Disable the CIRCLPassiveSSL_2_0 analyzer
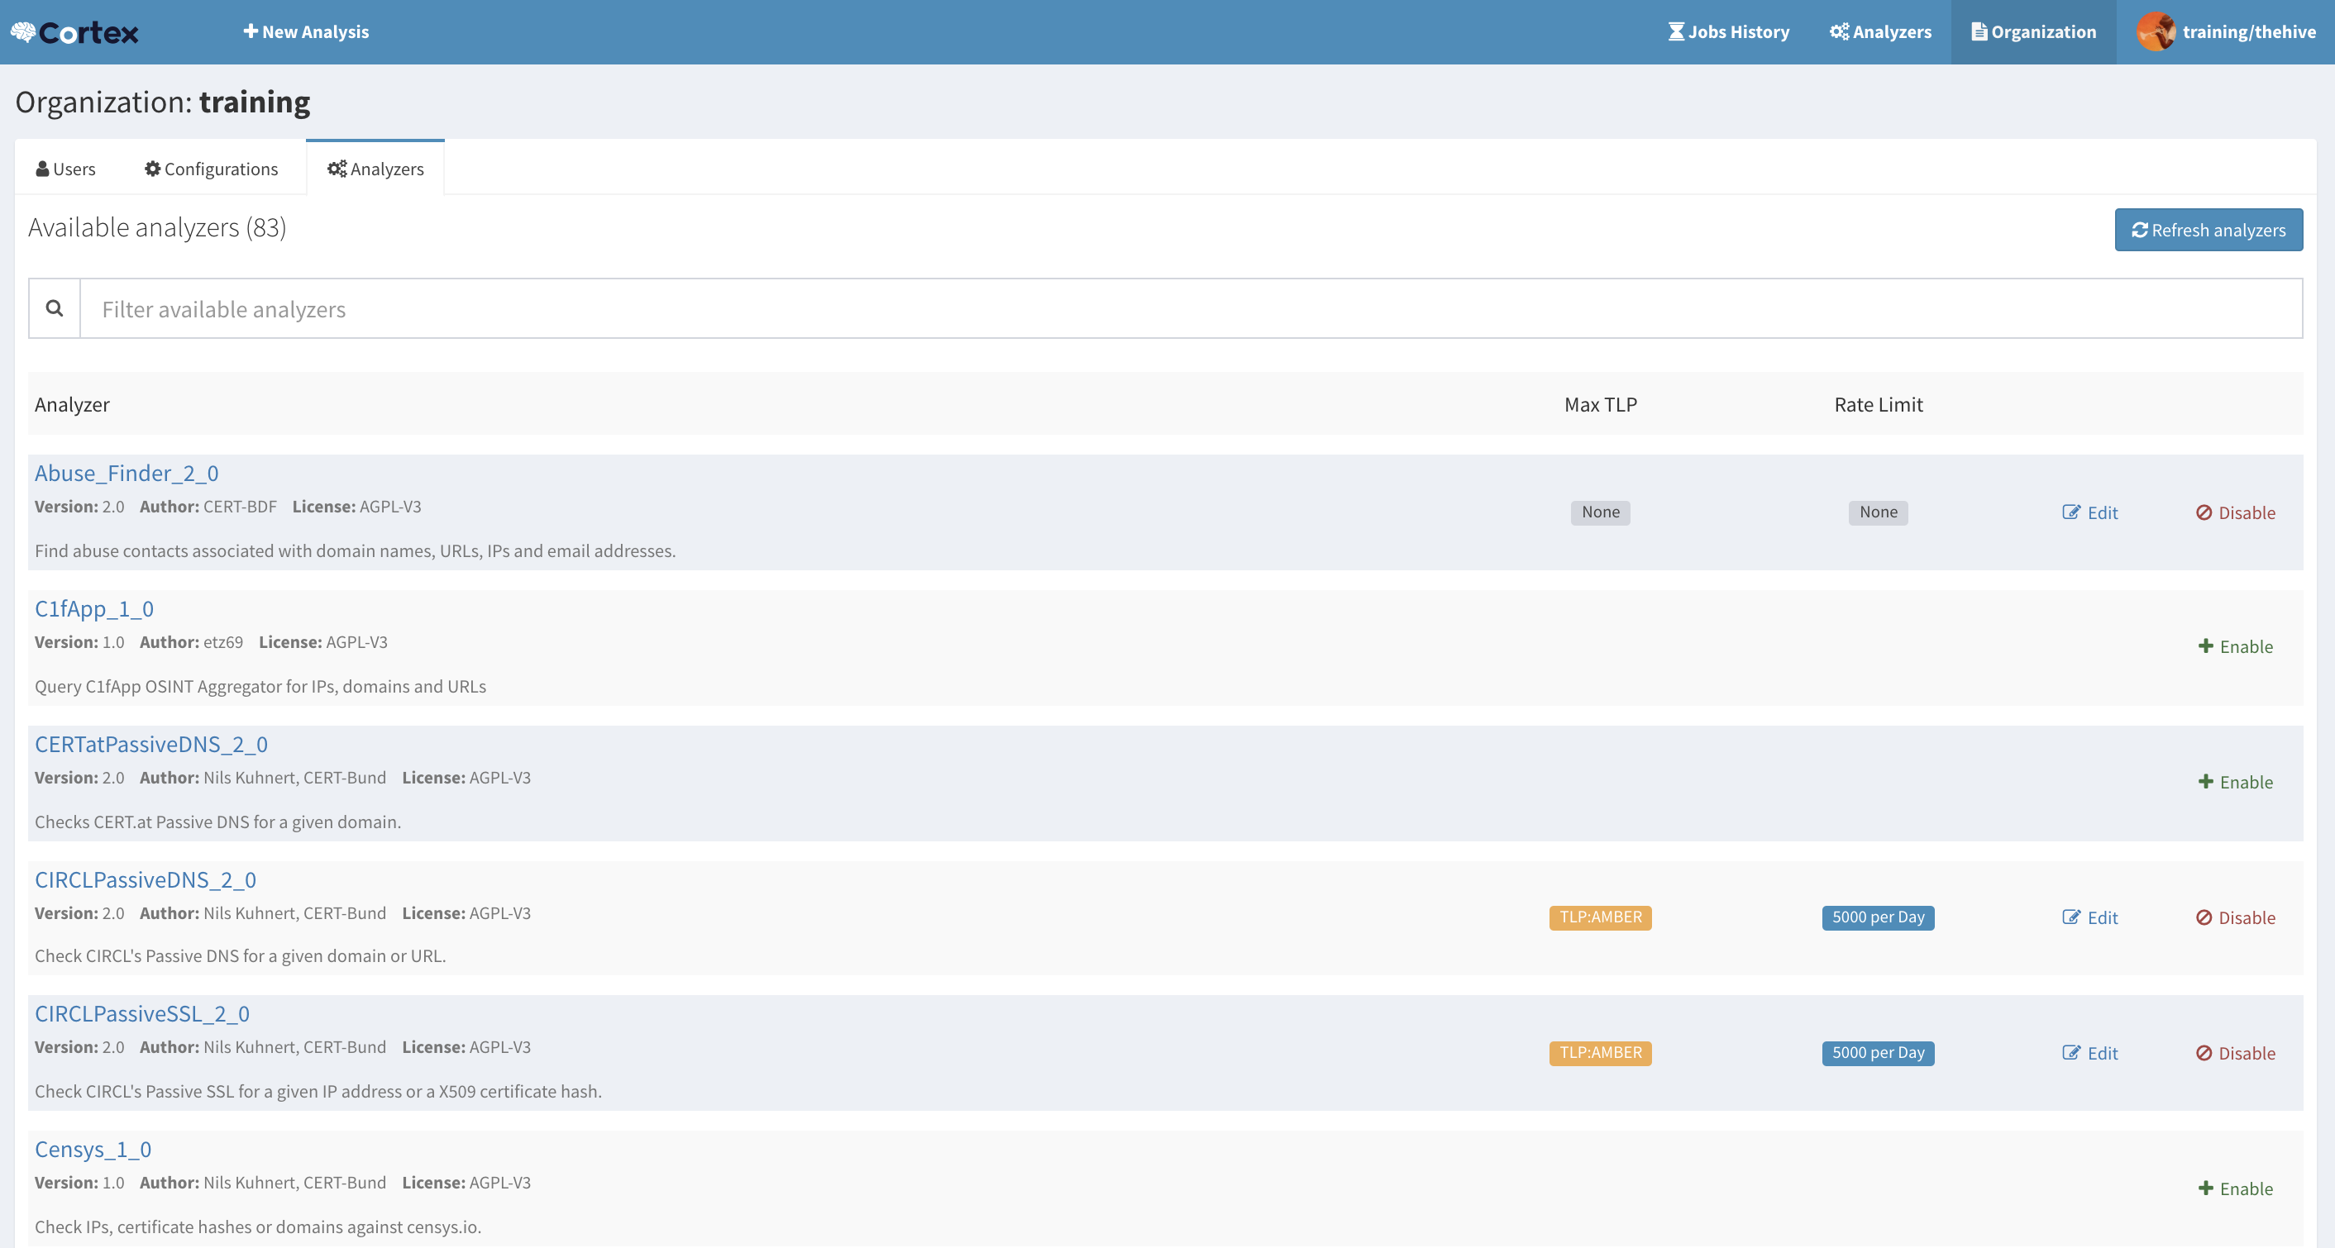 click(x=2236, y=1052)
